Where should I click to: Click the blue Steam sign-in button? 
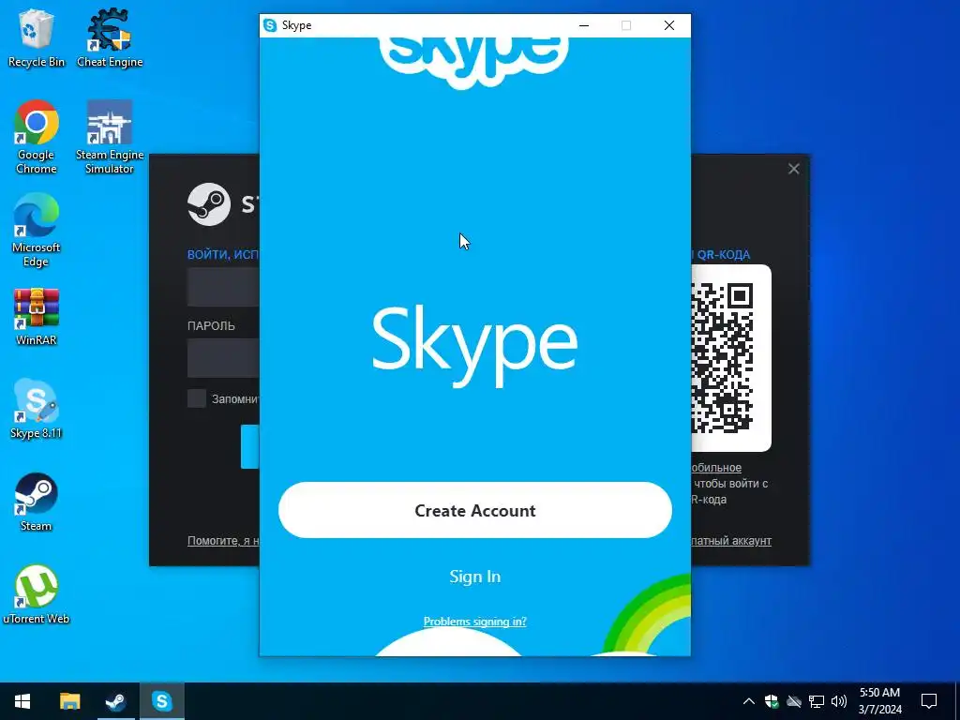pos(249,447)
